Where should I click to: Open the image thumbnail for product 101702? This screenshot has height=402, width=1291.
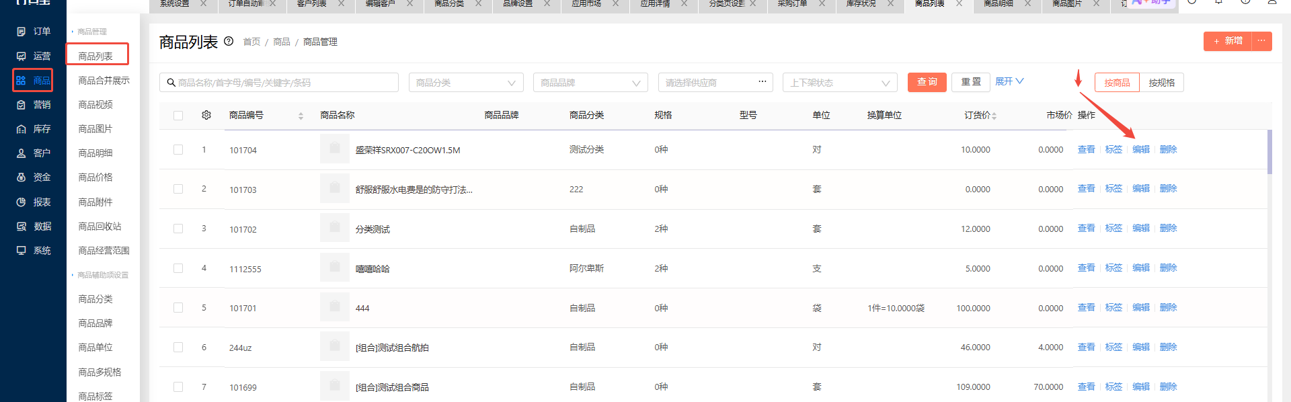tap(334, 228)
